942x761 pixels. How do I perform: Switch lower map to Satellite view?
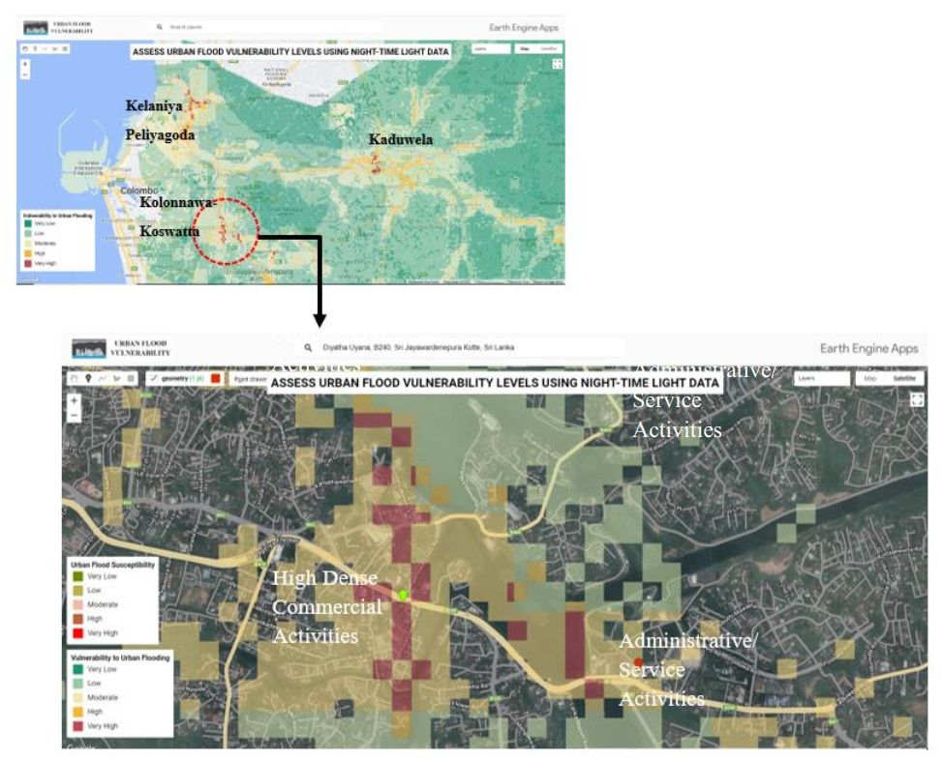904,379
